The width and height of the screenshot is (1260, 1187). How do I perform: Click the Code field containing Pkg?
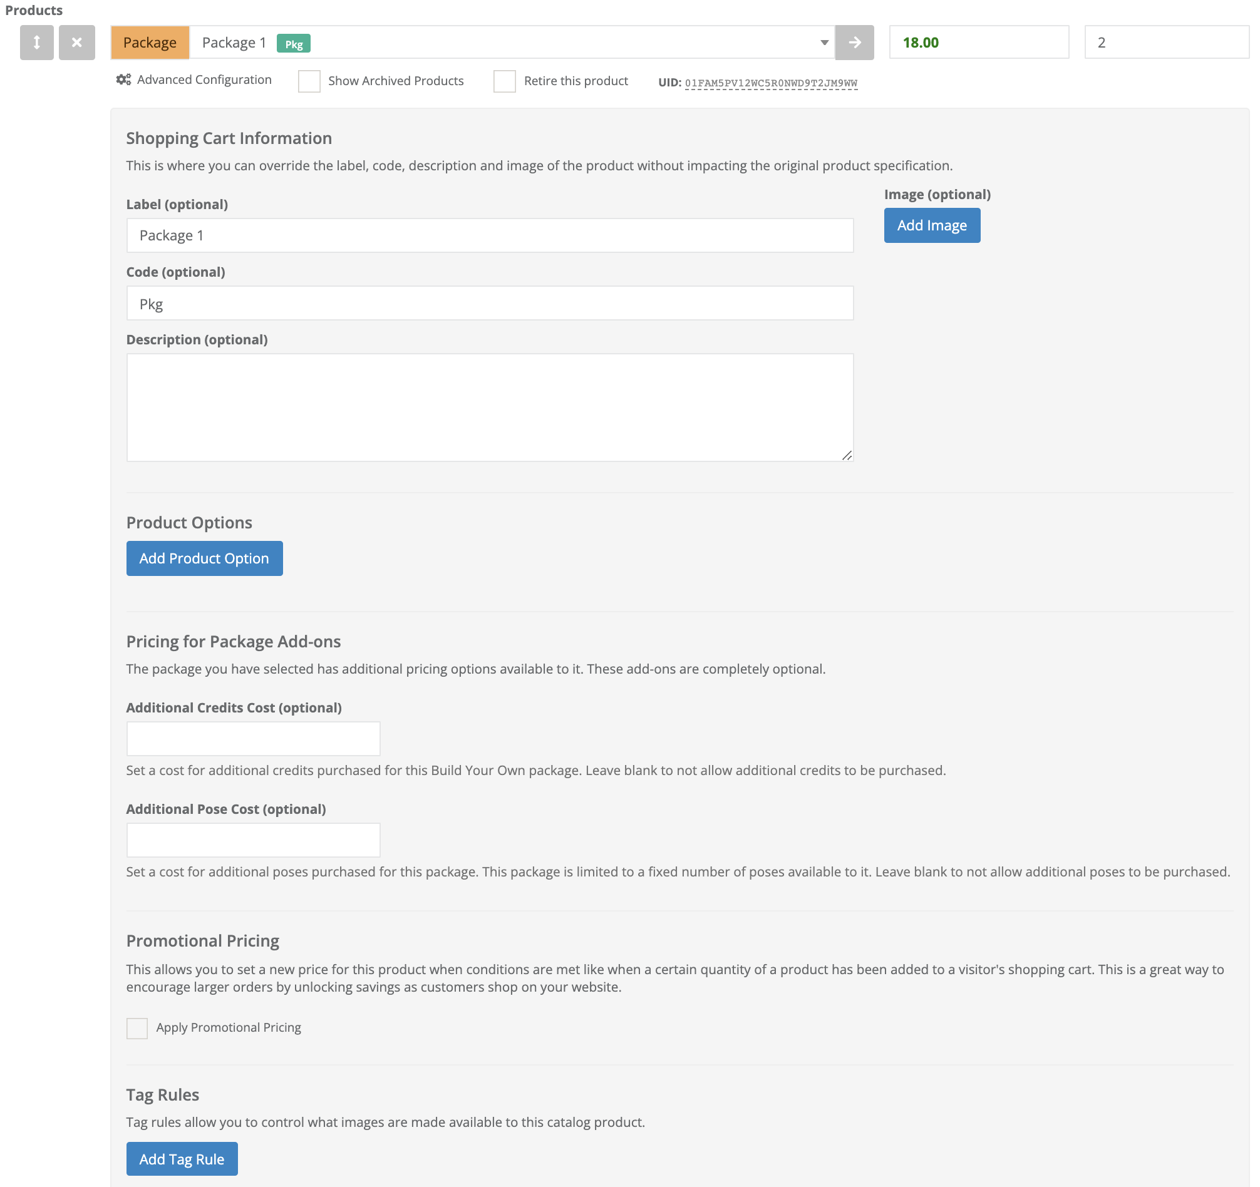pos(490,304)
